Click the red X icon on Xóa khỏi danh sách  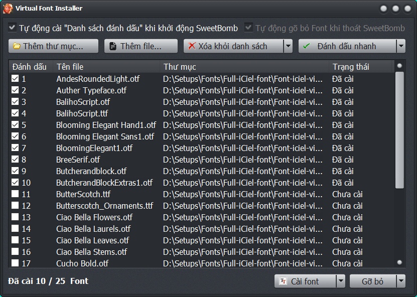point(192,46)
